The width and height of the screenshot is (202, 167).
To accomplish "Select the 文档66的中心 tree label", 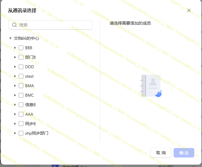I will click(26, 38).
